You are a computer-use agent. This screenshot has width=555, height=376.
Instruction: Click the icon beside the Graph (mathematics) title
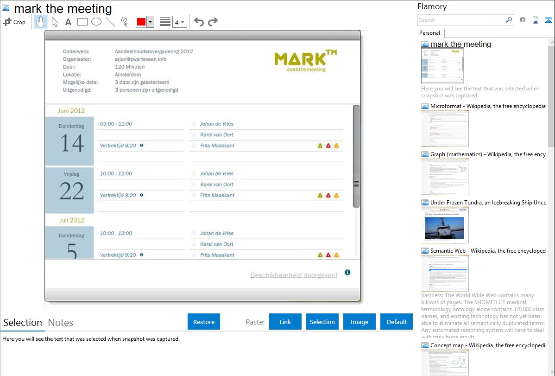pyautogui.click(x=425, y=154)
